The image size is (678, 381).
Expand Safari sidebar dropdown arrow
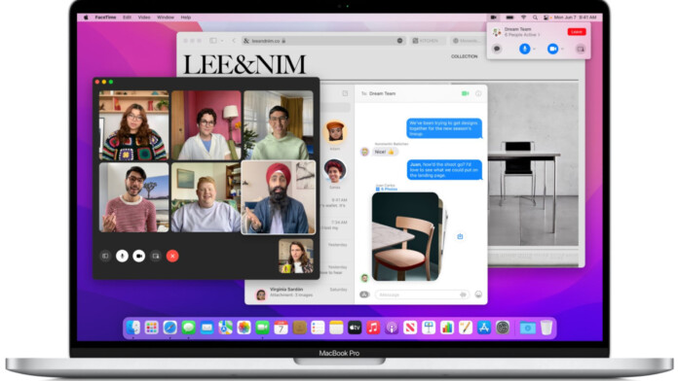222,41
